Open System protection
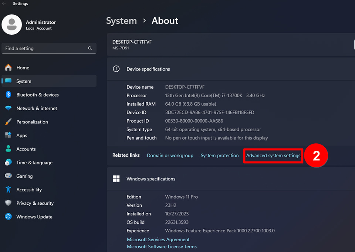 pyautogui.click(x=219, y=156)
